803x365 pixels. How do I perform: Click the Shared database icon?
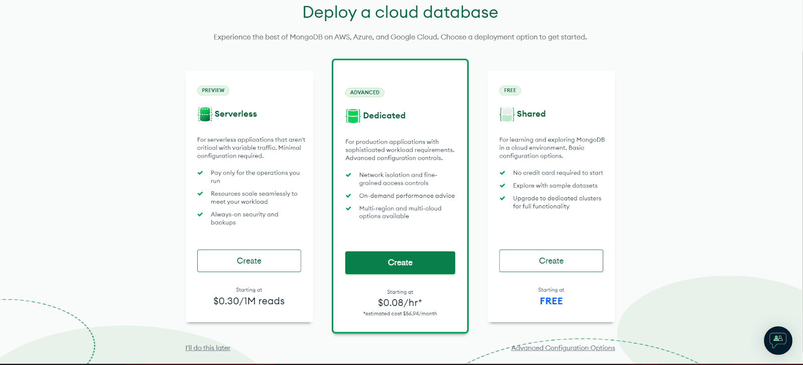pyautogui.click(x=507, y=114)
